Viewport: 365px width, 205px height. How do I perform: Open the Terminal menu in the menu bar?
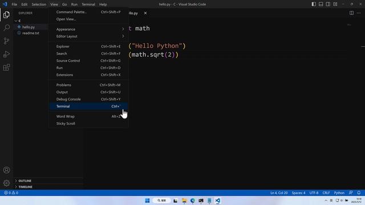[x=88, y=4]
